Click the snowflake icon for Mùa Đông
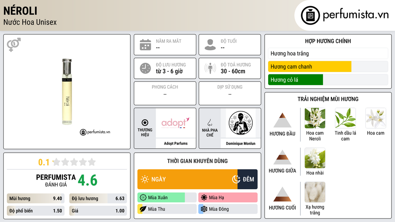Image resolution: width=395 pixels, height=222 pixels. tap(204, 209)
